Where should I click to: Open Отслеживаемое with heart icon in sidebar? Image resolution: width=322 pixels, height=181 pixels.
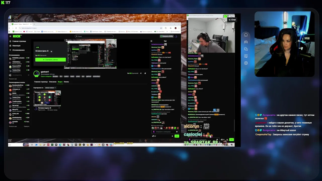coord(17,50)
